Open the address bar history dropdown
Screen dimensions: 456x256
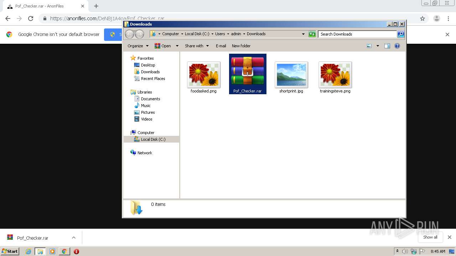click(303, 34)
